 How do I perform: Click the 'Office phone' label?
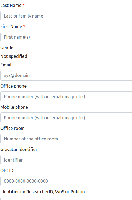(14, 86)
